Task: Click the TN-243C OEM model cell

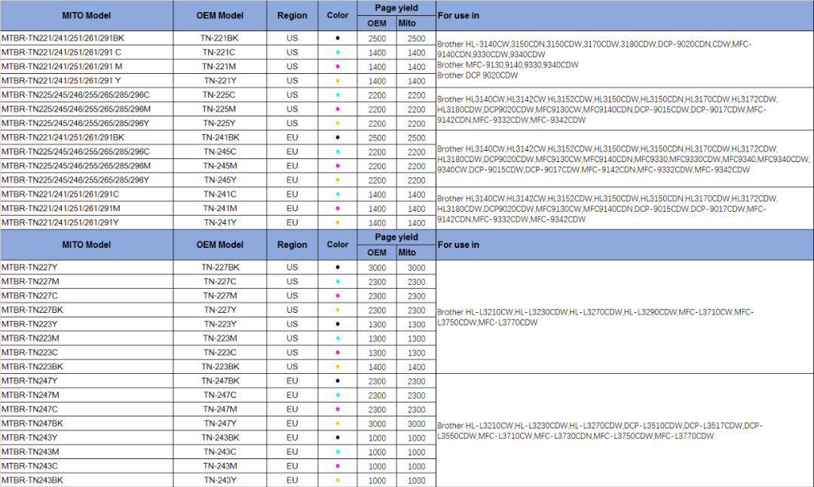Action: [219, 452]
